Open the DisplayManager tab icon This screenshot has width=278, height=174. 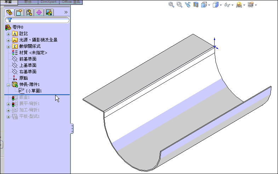point(49,12)
